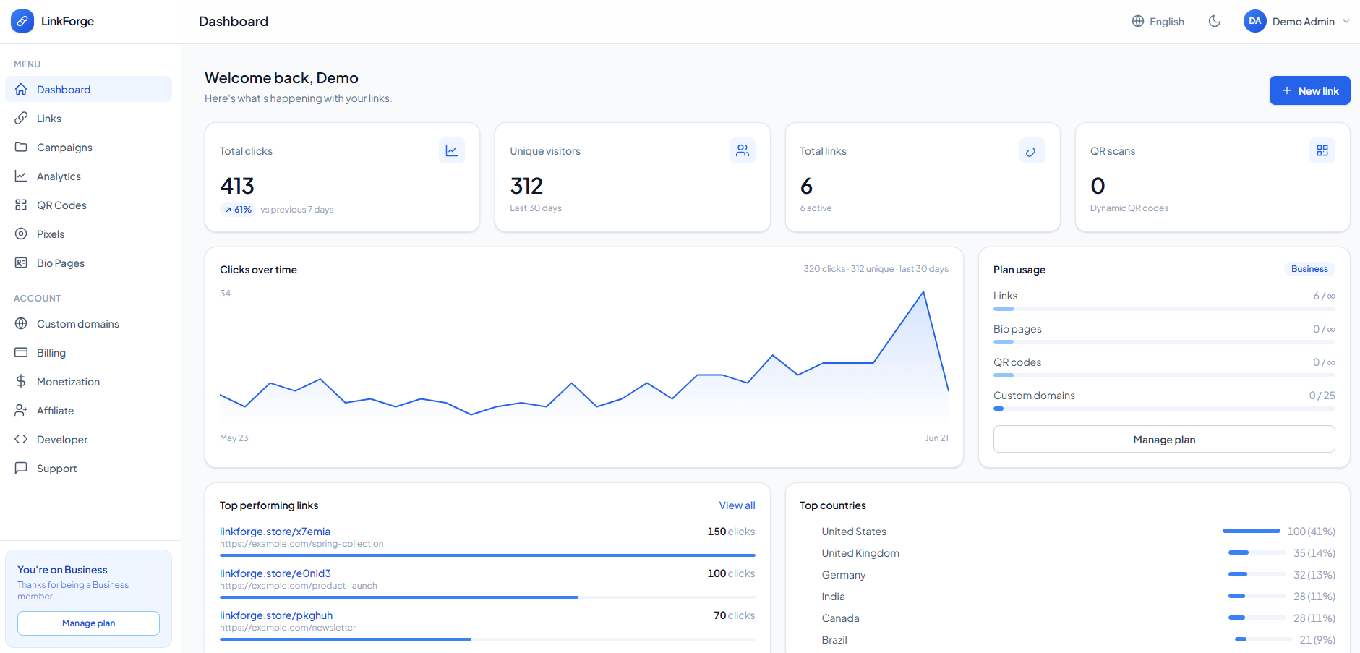1360x653 pixels.
Task: Click the Brazil country row
Action: click(1067, 639)
